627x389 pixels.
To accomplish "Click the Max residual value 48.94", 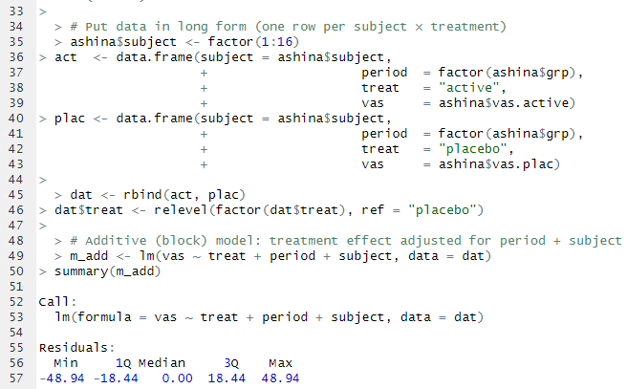I will [281, 378].
